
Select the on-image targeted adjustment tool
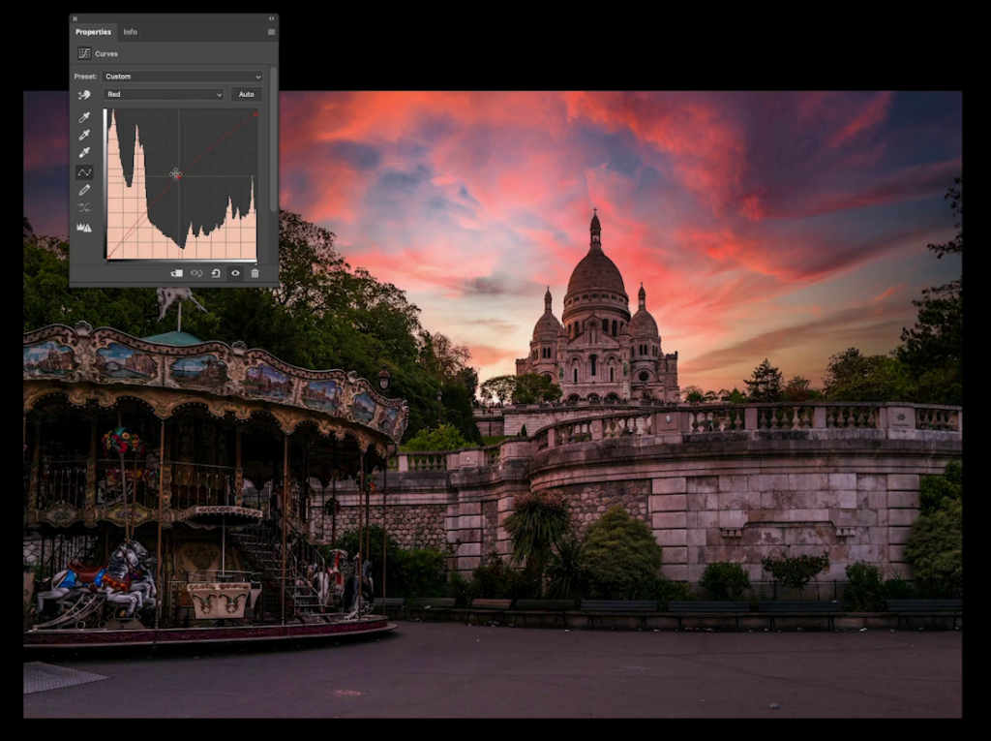pyautogui.click(x=84, y=94)
